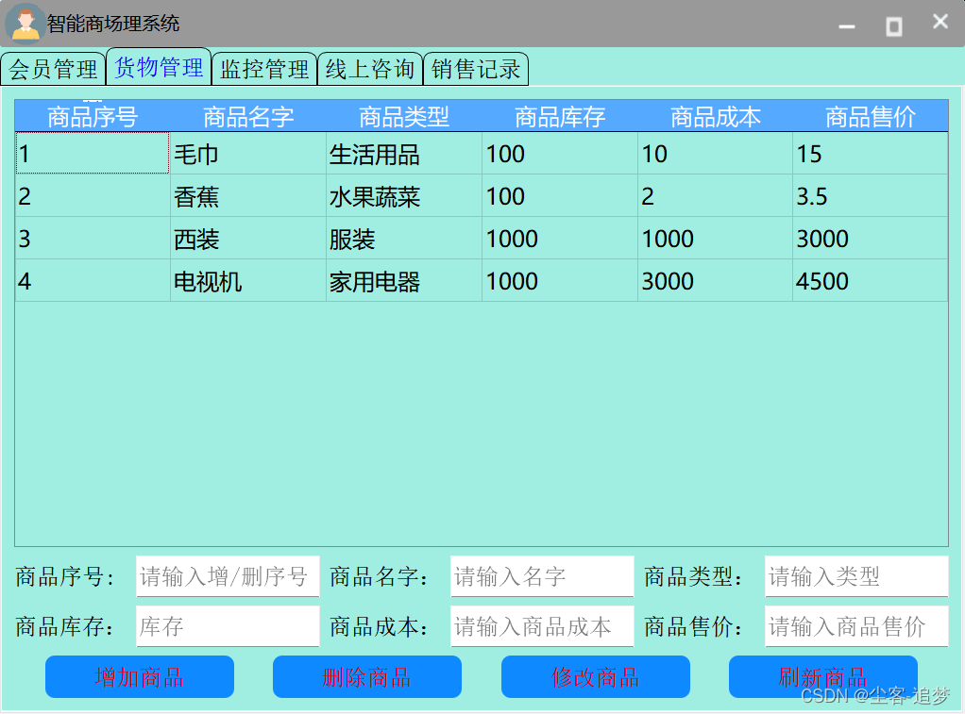Select the cell with serial number 2
The width and height of the screenshot is (965, 714).
coord(93,195)
